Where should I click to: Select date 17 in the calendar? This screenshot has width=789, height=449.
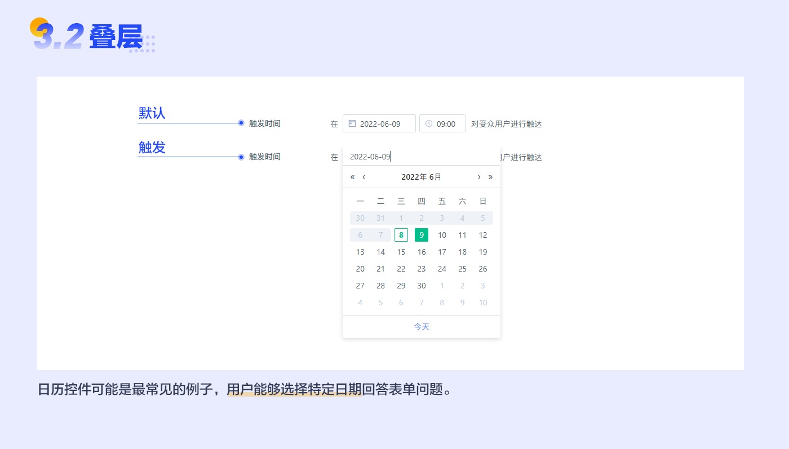coord(442,252)
